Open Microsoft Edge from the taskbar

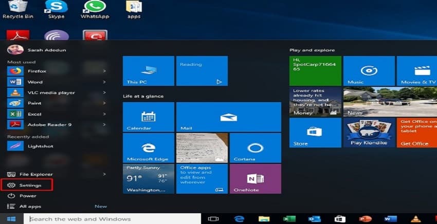pos(239,219)
